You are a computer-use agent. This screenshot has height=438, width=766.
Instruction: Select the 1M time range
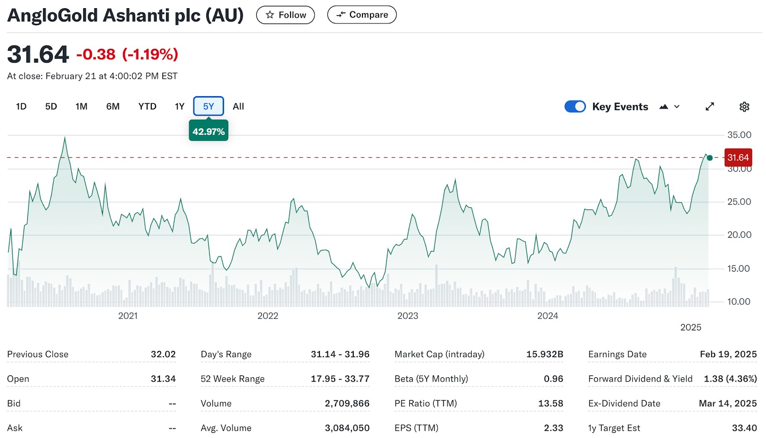tap(81, 106)
